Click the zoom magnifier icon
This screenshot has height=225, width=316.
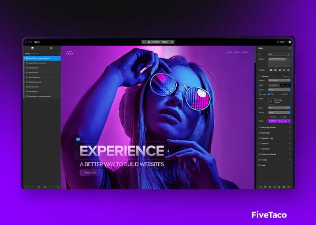[278, 42]
